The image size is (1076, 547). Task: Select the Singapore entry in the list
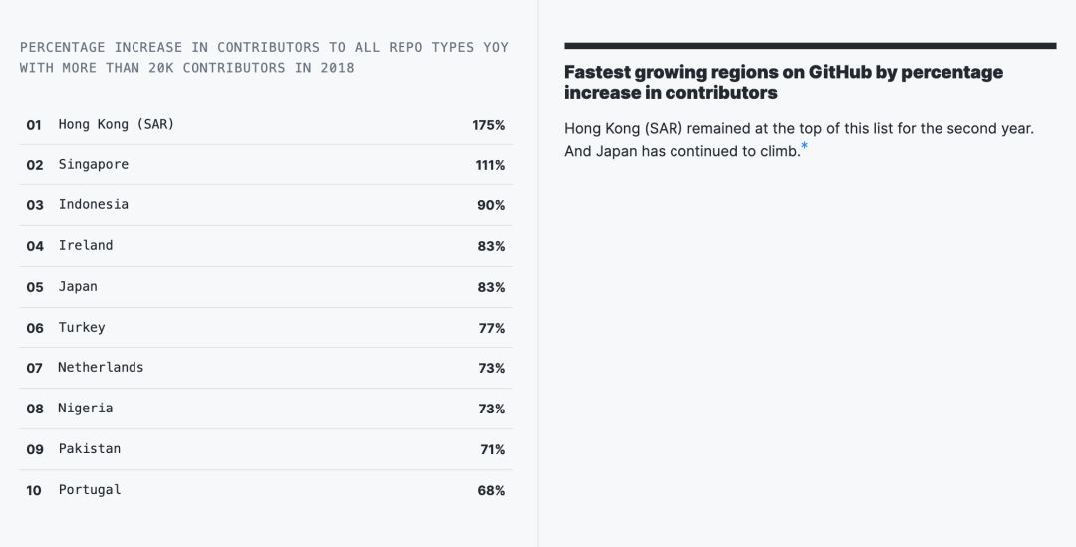pos(93,164)
